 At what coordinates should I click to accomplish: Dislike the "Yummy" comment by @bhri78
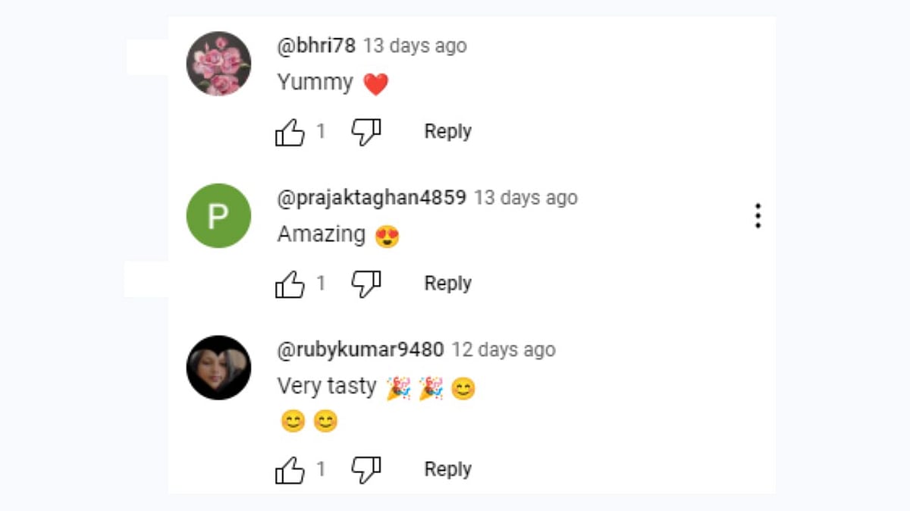click(366, 132)
